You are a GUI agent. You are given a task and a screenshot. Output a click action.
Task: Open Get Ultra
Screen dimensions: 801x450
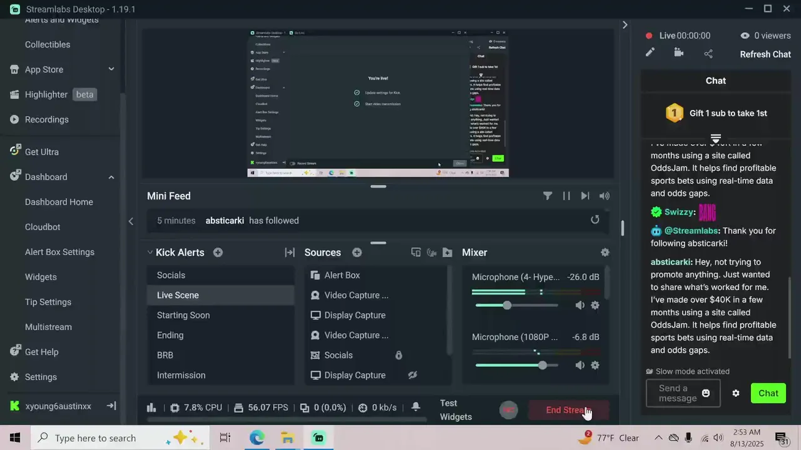42,152
